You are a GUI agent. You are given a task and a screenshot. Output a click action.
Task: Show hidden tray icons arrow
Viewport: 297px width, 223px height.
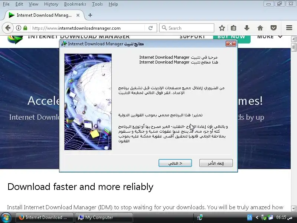[257, 217]
